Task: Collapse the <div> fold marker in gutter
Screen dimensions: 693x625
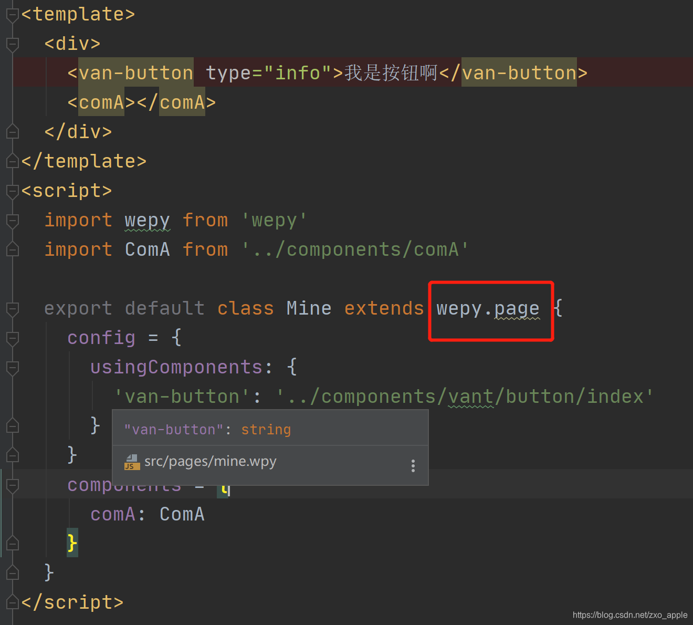Action: [x=13, y=45]
